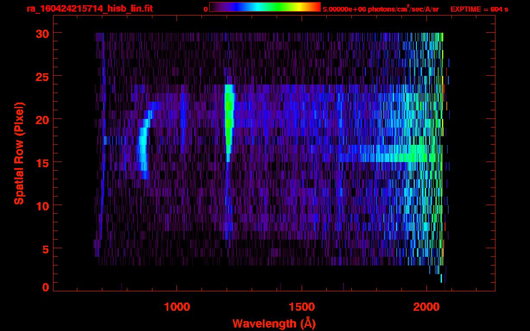530x331 pixels.
Task: Click the curved cyan feature near 850 Å
Action: (142, 151)
